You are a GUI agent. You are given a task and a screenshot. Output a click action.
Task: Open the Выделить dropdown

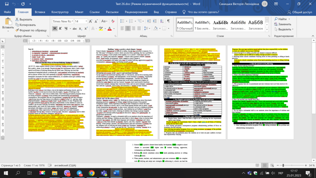(x=284, y=29)
